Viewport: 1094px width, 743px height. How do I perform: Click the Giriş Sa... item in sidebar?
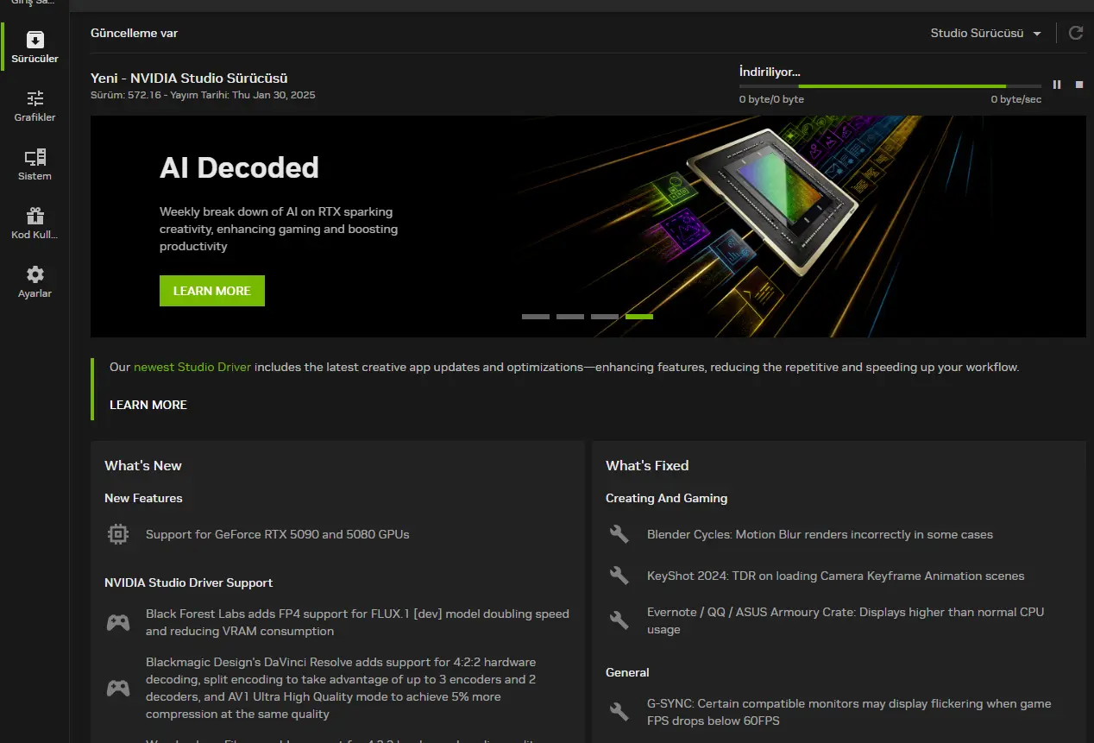tap(35, 3)
